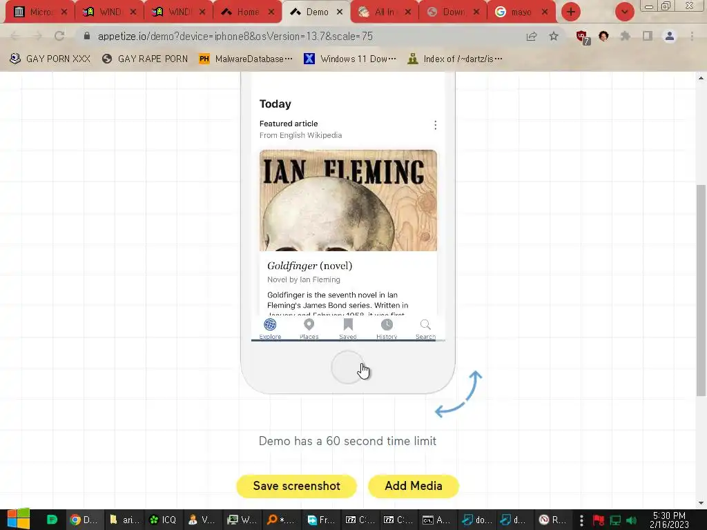Click the user avatar extension icon

pos(603,36)
